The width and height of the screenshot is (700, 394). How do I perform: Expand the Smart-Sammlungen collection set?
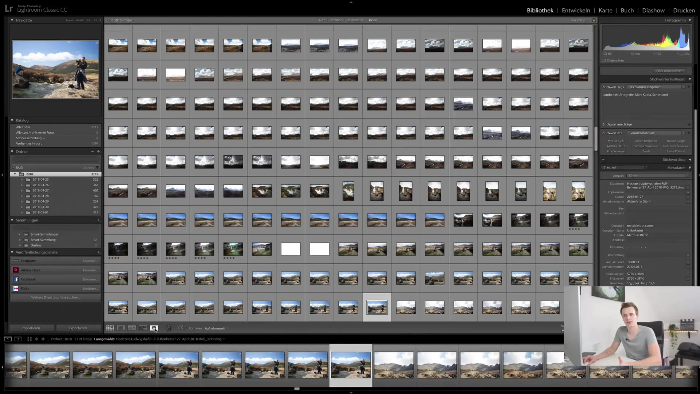(19, 234)
